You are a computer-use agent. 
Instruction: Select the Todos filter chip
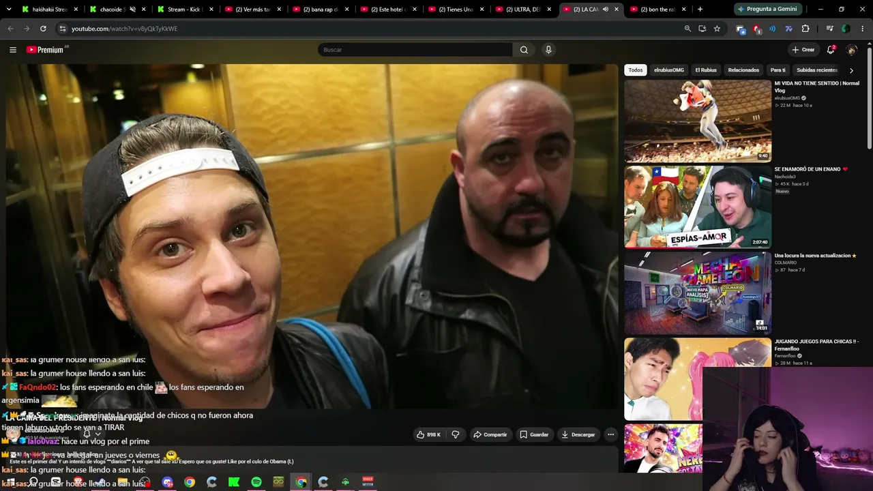click(x=636, y=70)
